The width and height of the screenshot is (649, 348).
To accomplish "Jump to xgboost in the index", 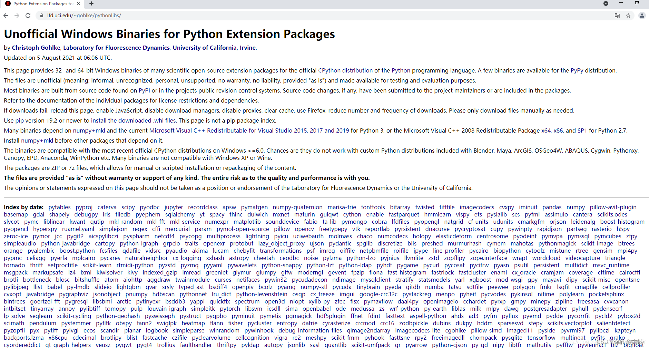I will (480, 280).
